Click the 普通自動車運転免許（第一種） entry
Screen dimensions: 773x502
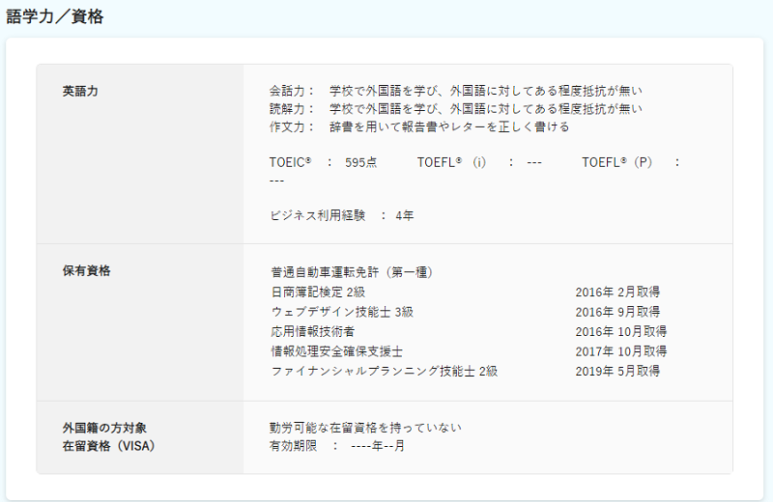[352, 272]
